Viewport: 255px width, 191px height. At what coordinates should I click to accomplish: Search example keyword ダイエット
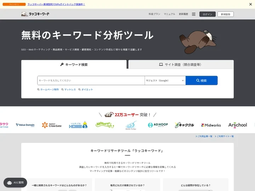click(x=87, y=89)
